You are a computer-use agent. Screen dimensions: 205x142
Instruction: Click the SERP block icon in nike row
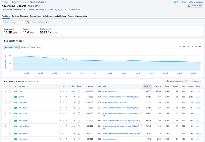point(79,91)
